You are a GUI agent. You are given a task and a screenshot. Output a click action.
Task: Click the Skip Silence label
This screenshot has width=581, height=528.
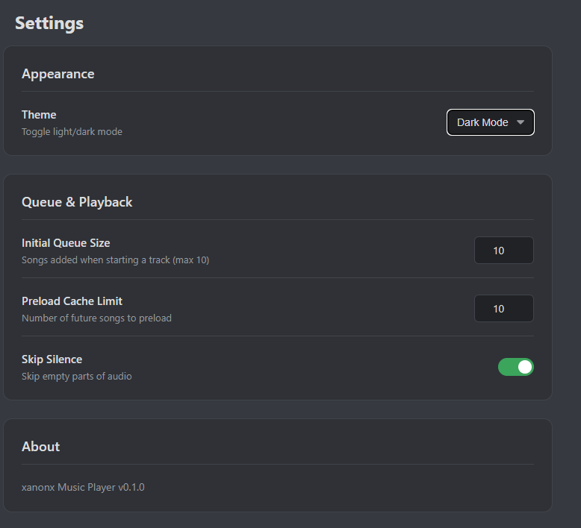(x=52, y=359)
